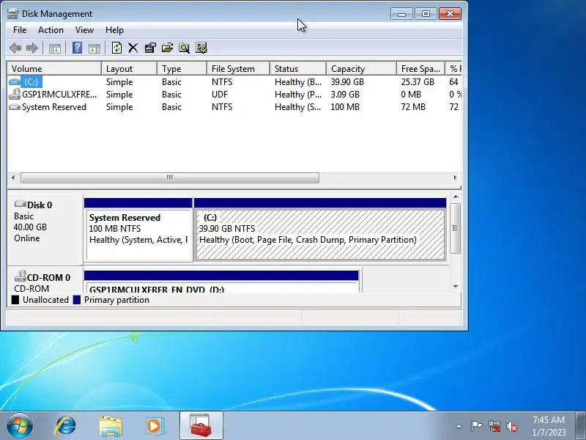This screenshot has height=440, width=586.
Task: Click the black Unallocated legend swatch
Action: point(15,300)
